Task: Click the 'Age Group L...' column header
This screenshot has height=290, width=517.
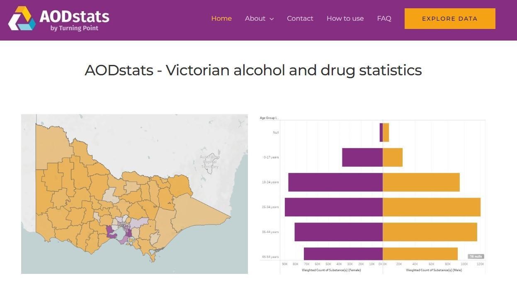Action: [268, 117]
